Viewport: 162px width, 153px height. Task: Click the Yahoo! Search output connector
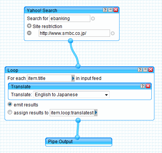71,41
